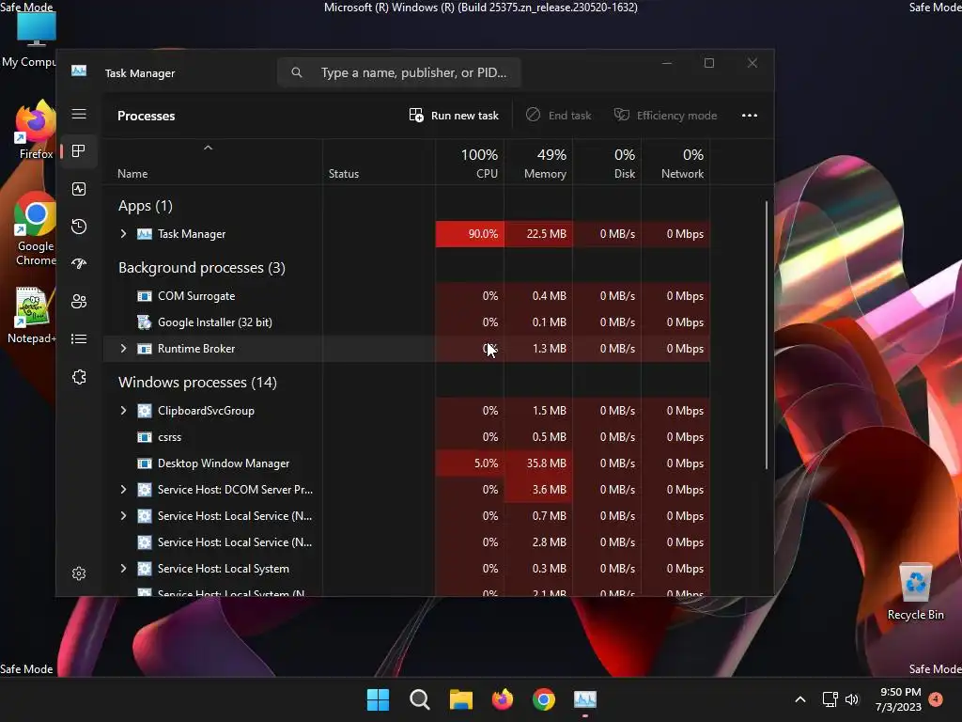Expand Service Host: Local System row
This screenshot has width=962, height=722.
(123, 569)
